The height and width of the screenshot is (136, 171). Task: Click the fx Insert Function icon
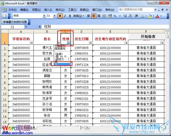point(40,27)
